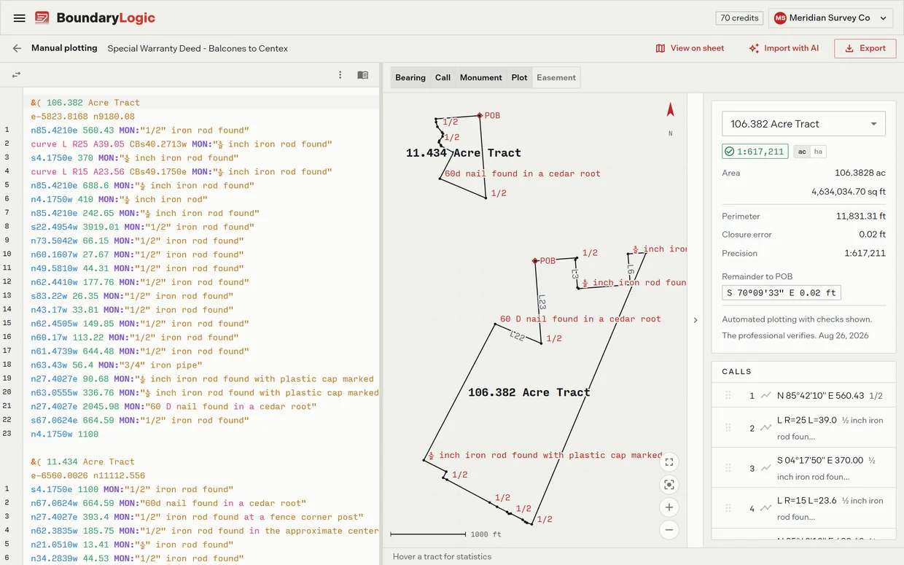904x565 pixels.
Task: Click Import with AI
Action: point(784,48)
